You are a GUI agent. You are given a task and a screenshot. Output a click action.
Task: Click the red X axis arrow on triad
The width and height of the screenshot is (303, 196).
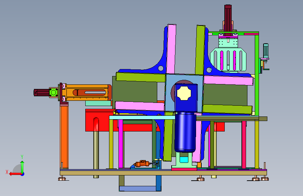point(15,174)
